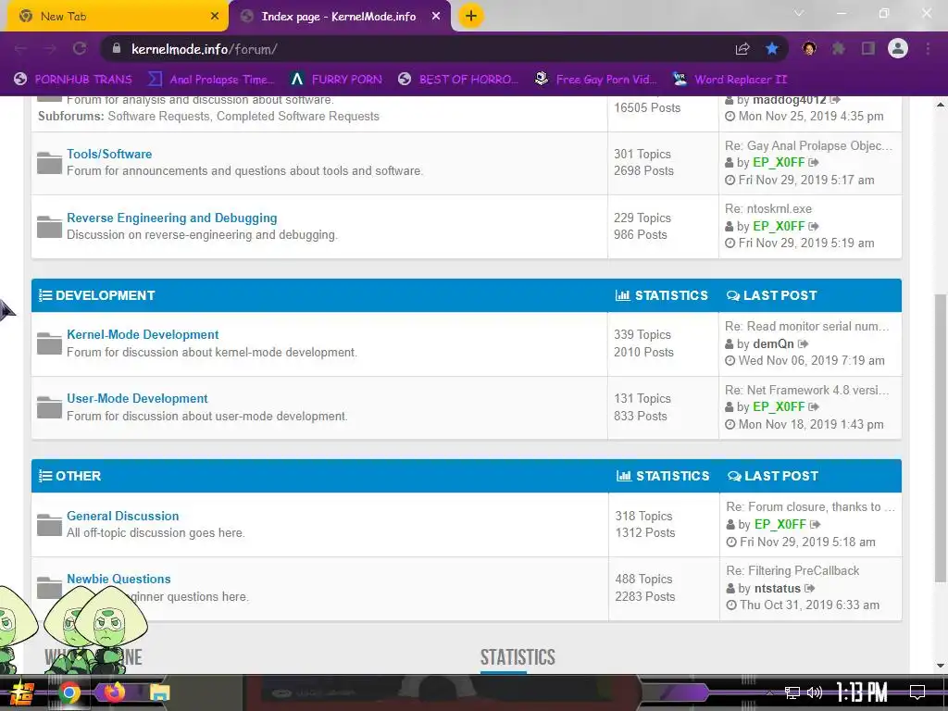Reload the page with the refresh icon
948x711 pixels.
tap(80, 49)
